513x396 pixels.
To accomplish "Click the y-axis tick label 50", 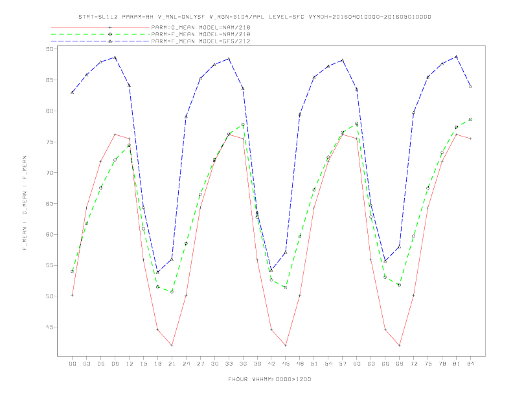I will click(x=49, y=296).
